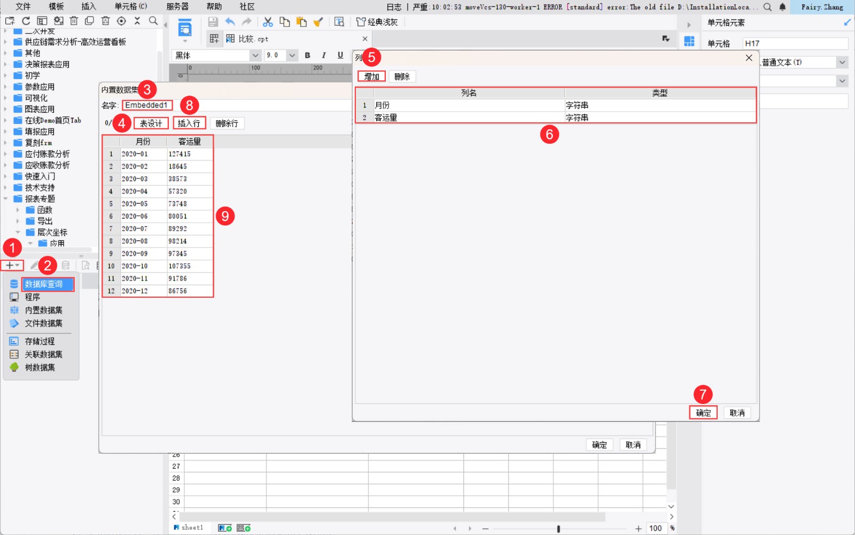Cancel the embedded dataset dialog with 取消
The height and width of the screenshot is (535, 855).
coord(633,445)
